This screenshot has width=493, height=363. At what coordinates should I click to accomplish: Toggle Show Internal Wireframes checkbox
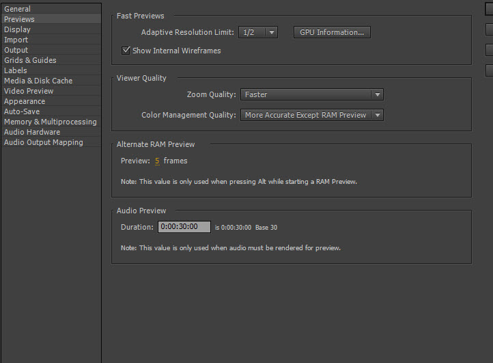[x=126, y=51]
